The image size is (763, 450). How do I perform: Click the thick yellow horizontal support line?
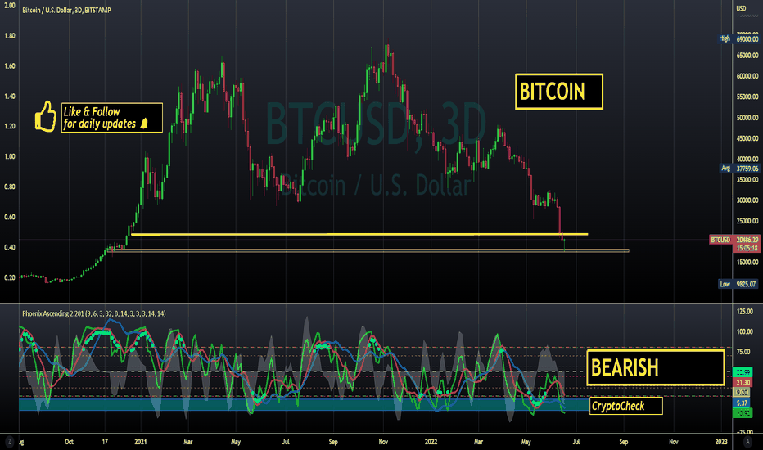359,235
